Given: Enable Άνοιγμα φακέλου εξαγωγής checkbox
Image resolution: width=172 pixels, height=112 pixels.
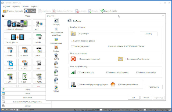Looking at the screenshot, I should point(126,59).
